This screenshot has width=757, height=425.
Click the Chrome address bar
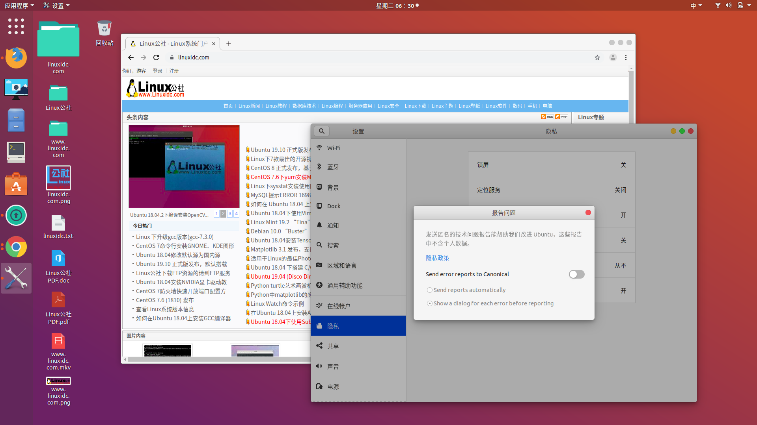click(378, 57)
